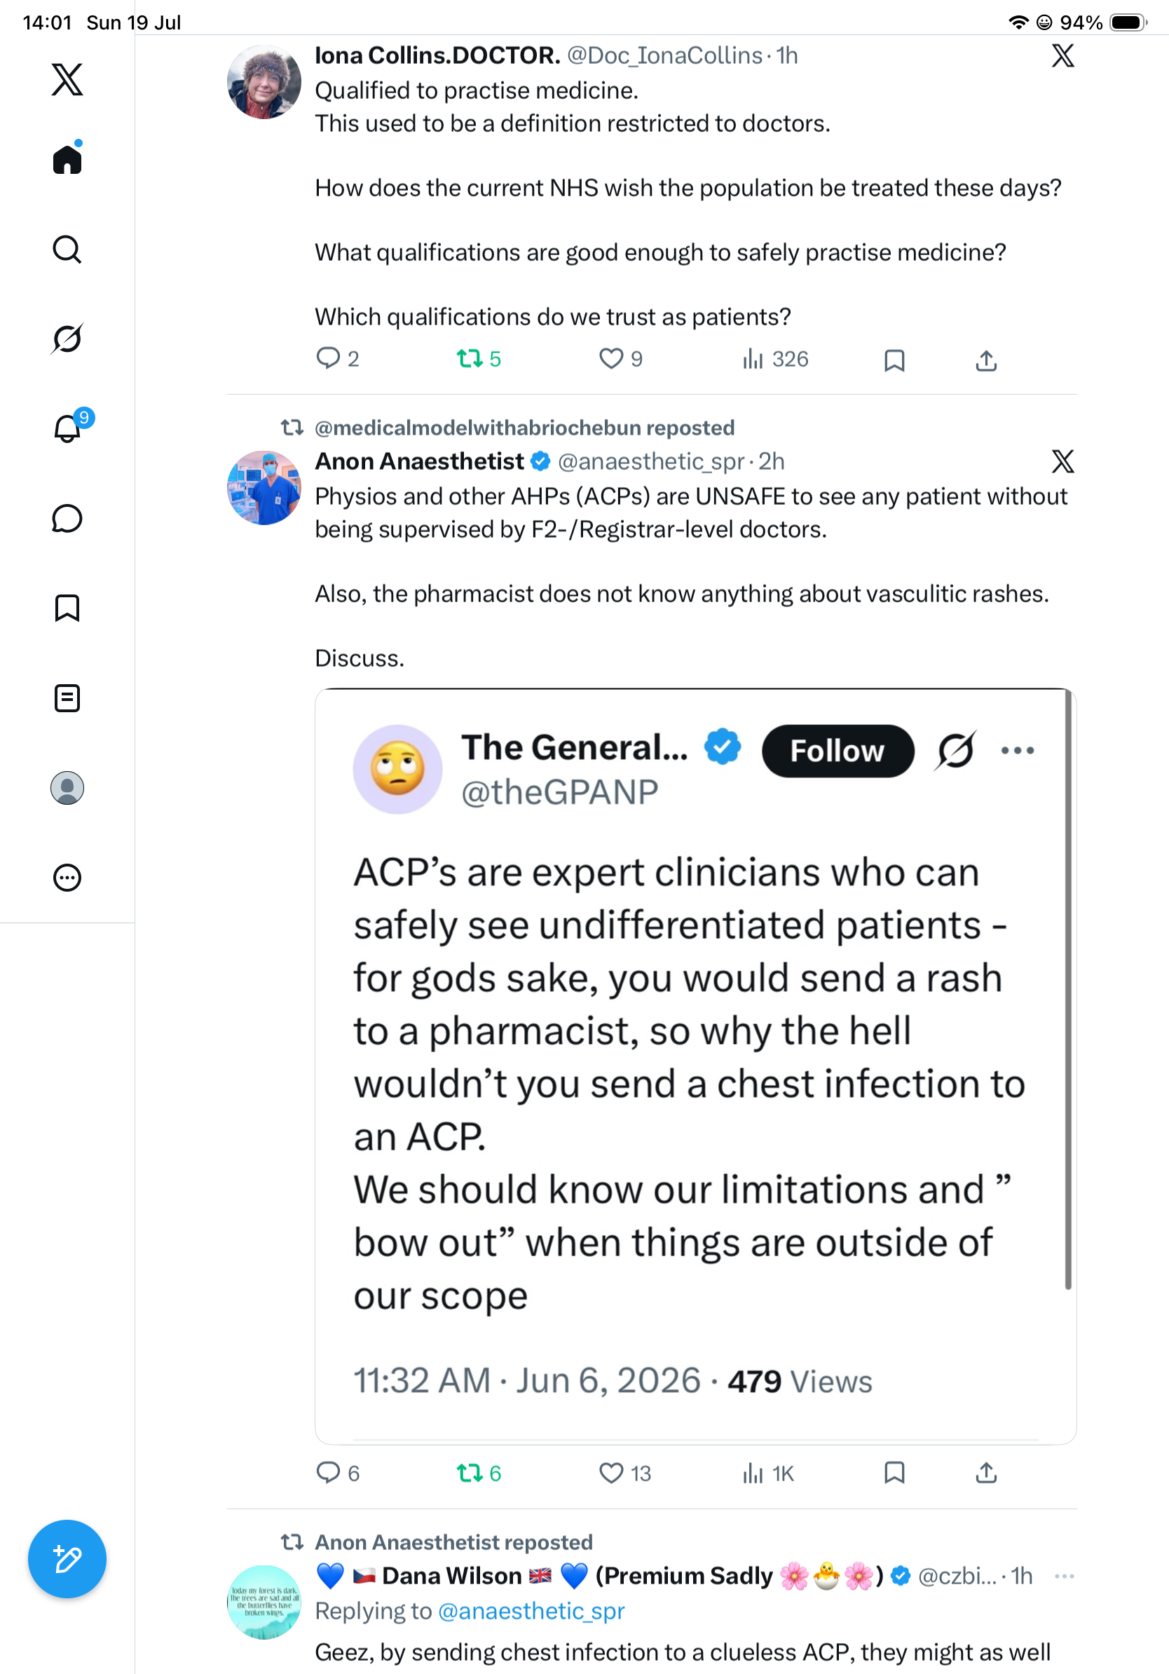Bookmark Anon Anaesthetist's tweet

[894, 1474]
